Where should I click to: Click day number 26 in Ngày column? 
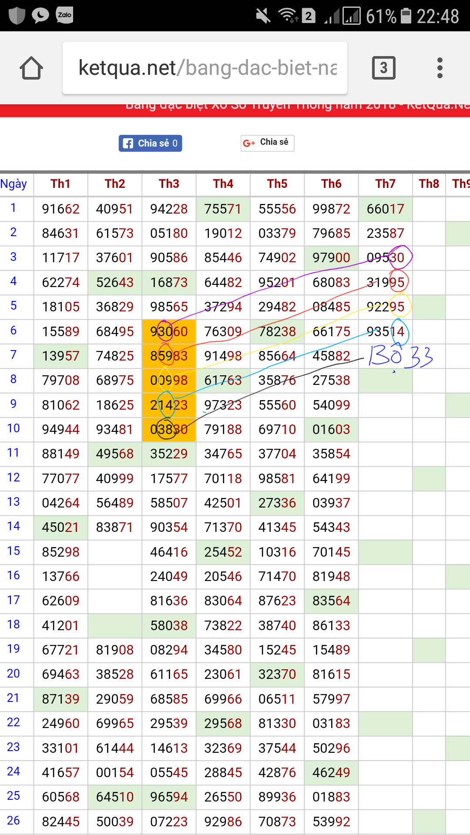click(x=13, y=821)
